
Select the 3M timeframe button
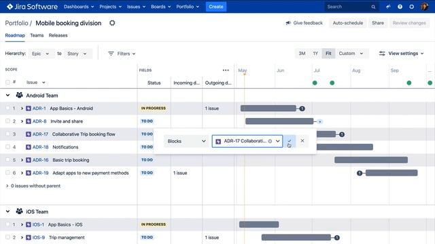point(302,54)
